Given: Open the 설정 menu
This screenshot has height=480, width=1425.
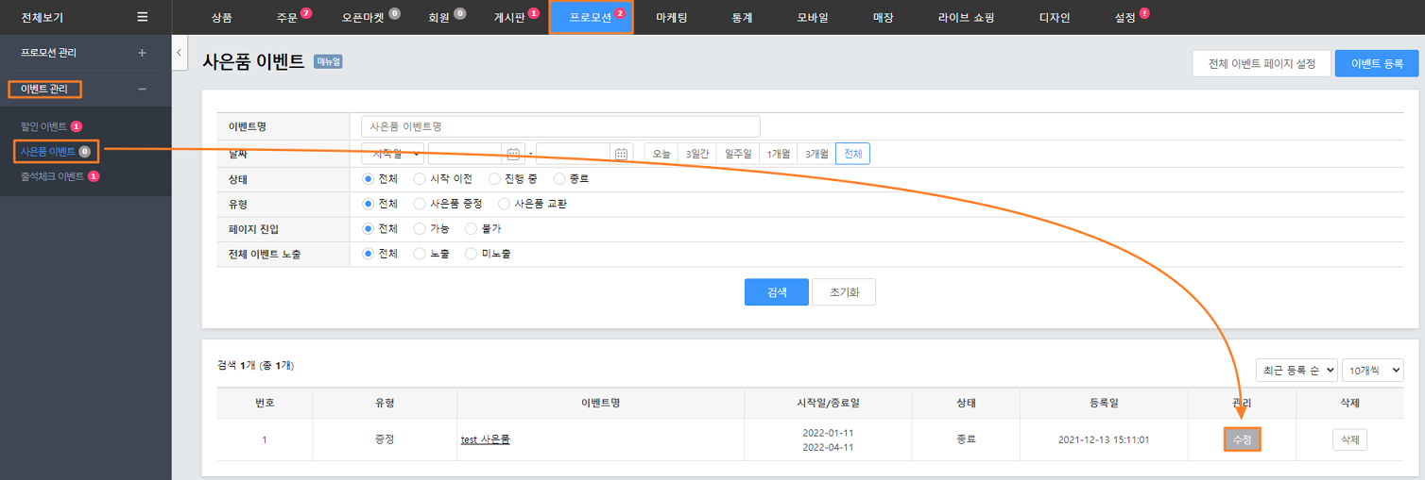Looking at the screenshot, I should [x=1125, y=18].
